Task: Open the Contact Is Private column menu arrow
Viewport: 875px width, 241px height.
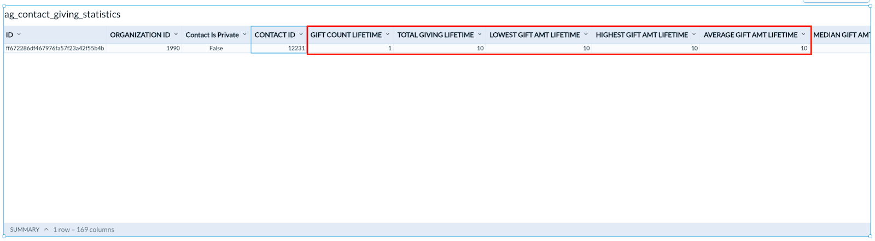Action: (244, 34)
